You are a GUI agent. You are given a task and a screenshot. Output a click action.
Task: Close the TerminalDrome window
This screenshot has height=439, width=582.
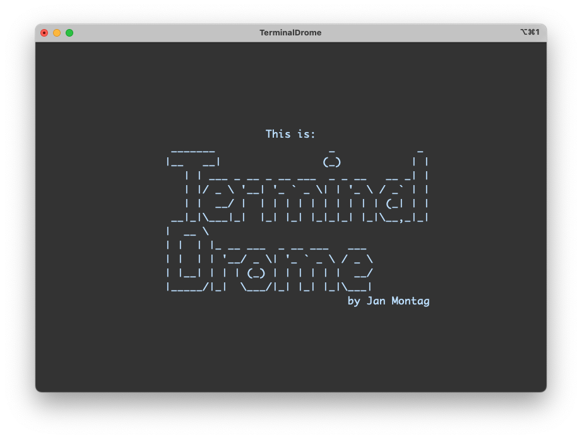(44, 33)
